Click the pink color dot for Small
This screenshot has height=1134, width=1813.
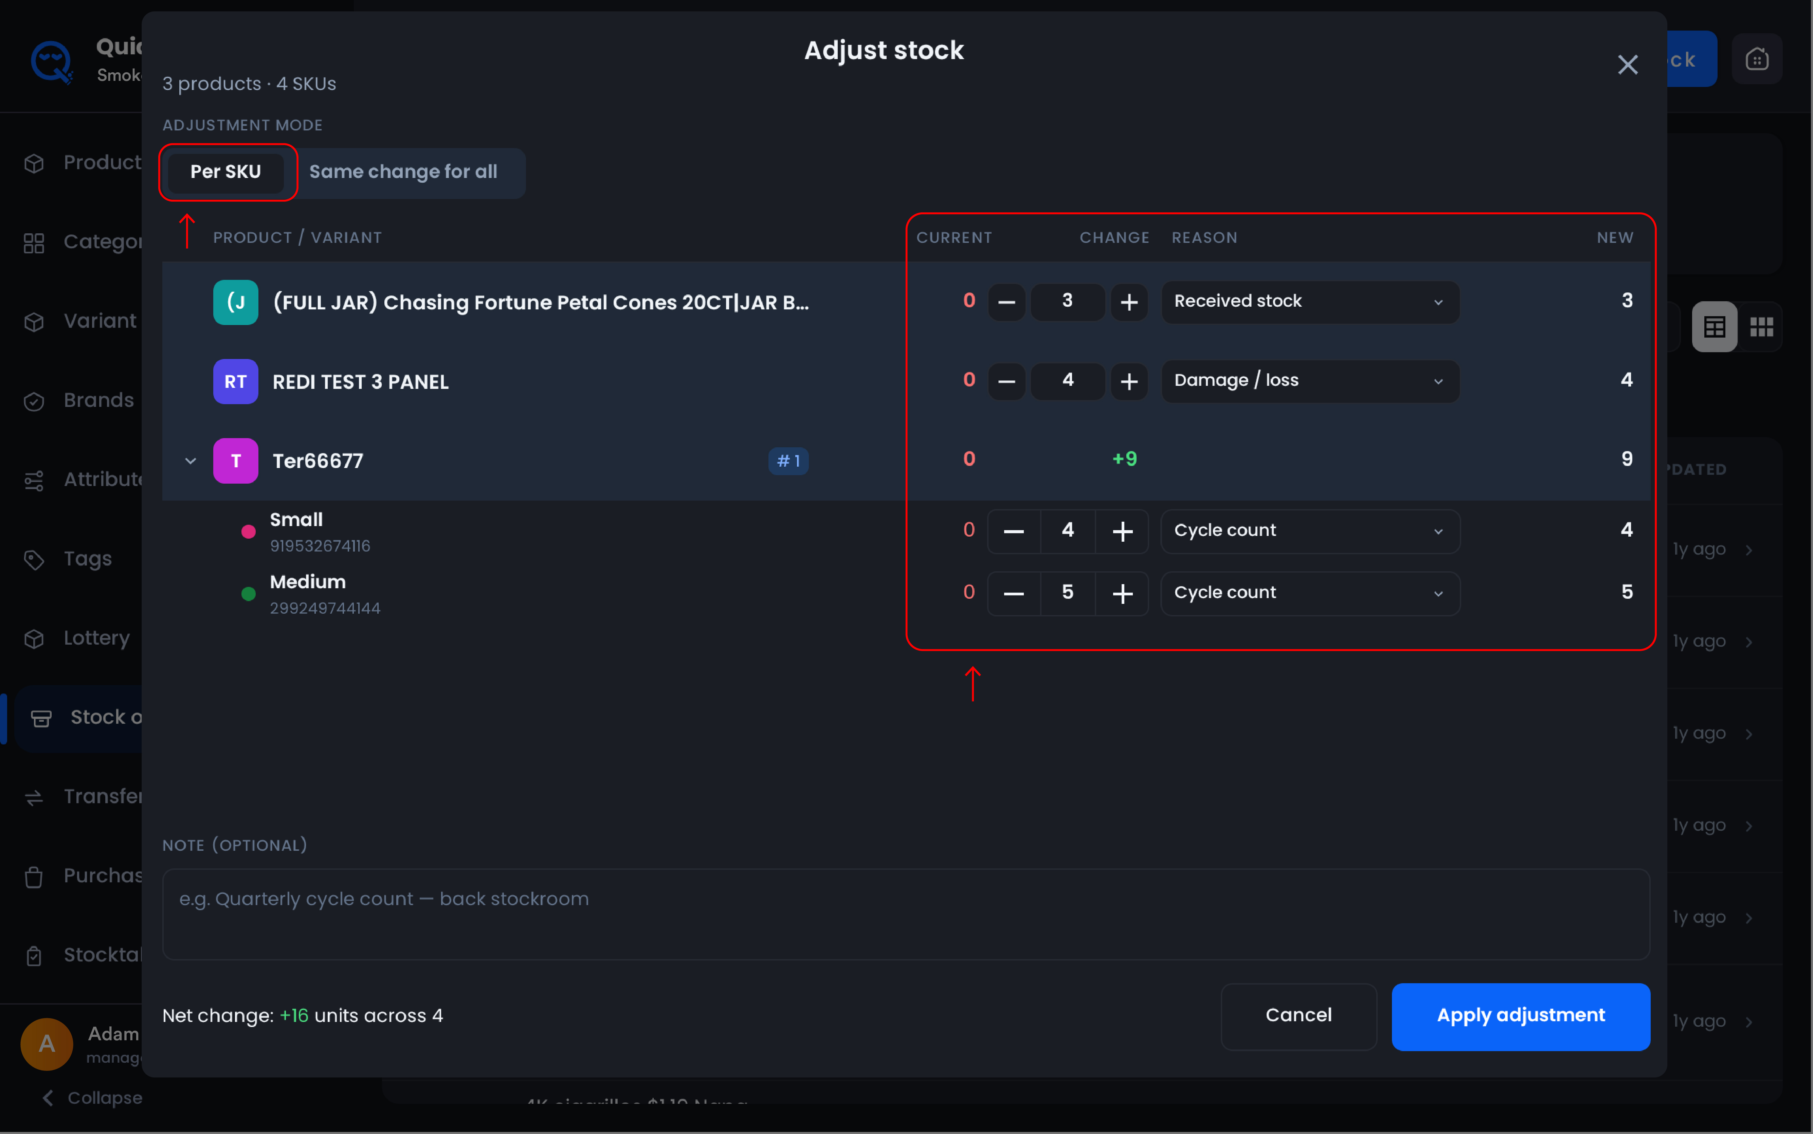[x=248, y=532]
